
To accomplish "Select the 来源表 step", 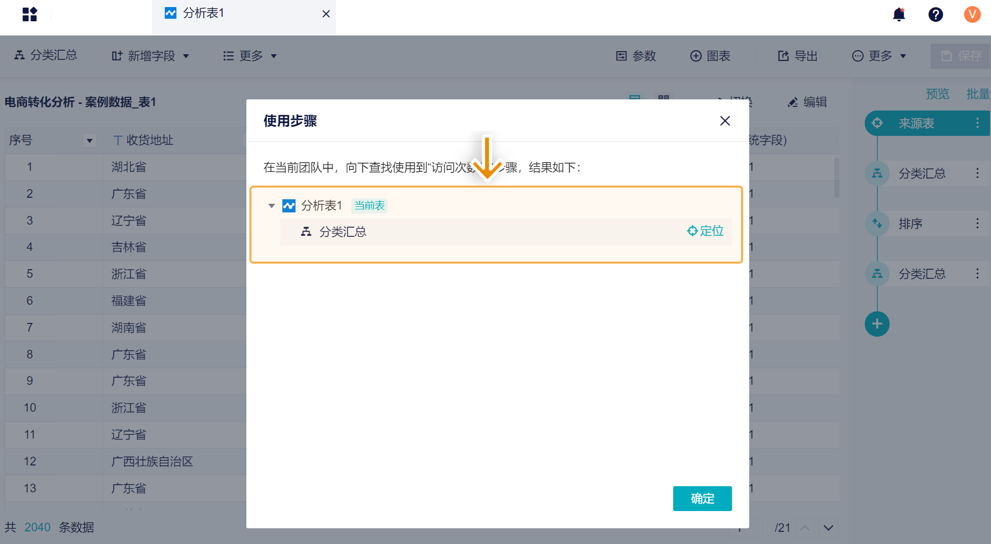I will pyautogui.click(x=927, y=123).
